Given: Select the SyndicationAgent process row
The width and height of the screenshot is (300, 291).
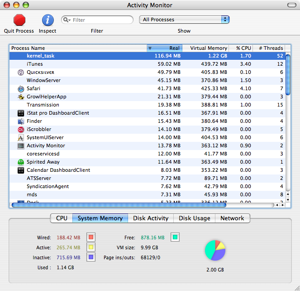Looking at the screenshot, I should 148,186.
